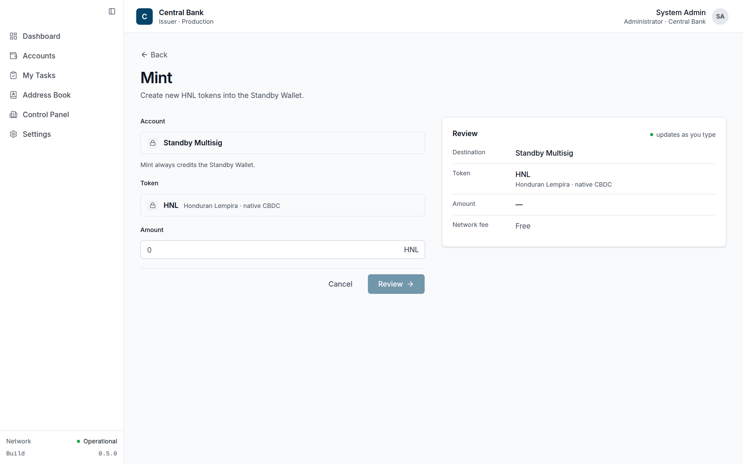
Task: Click 'updates as you type' text
Action: coord(686,135)
